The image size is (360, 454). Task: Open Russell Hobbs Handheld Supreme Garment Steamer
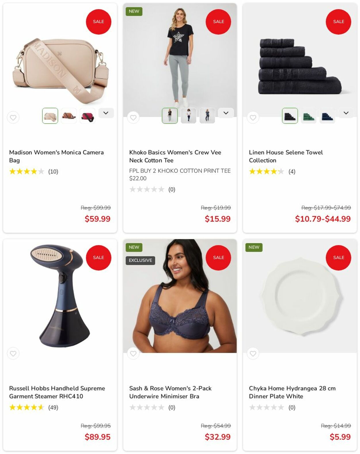57,392
